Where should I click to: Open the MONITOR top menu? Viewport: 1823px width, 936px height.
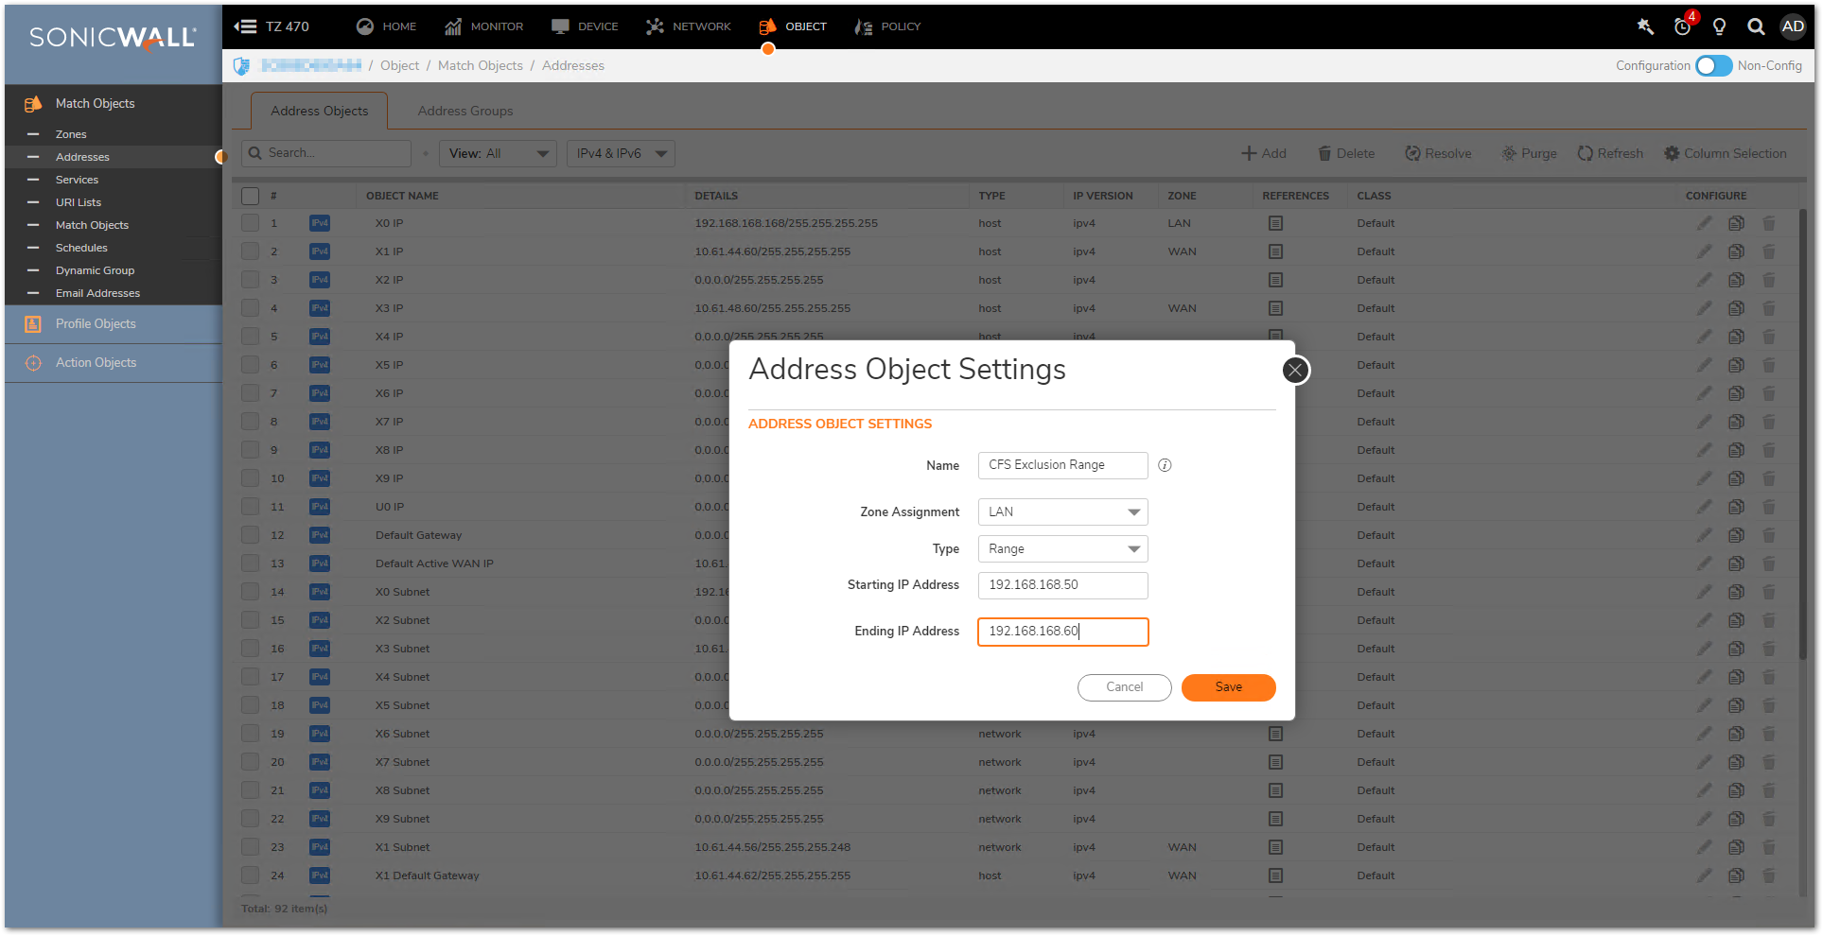click(483, 26)
